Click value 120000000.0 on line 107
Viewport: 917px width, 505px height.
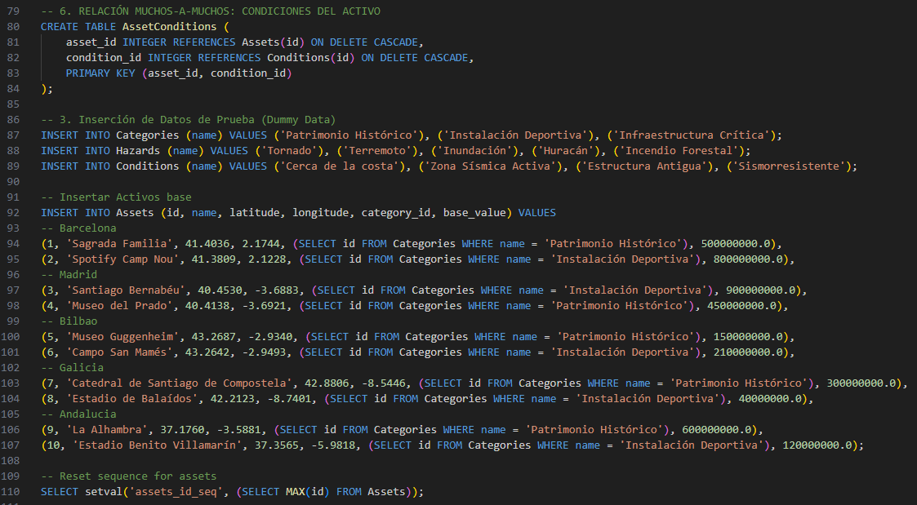[818, 445]
